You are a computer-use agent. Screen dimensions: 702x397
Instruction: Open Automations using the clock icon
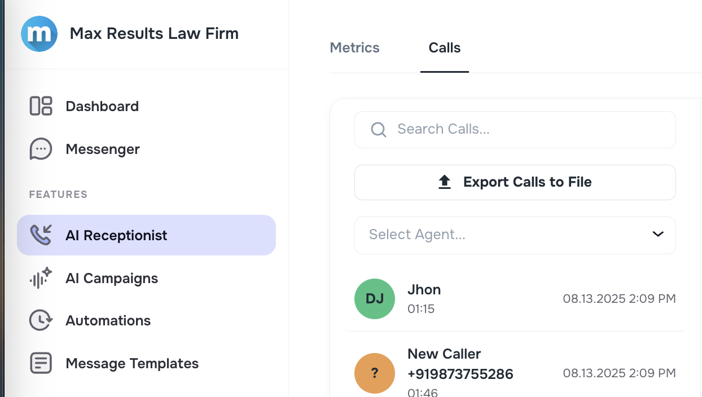[x=40, y=320]
